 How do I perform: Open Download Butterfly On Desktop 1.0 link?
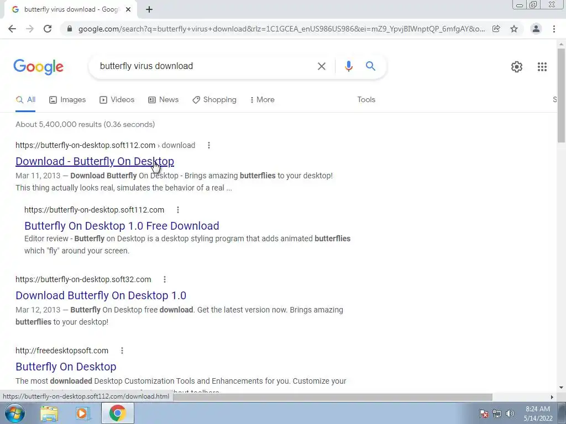(x=101, y=295)
